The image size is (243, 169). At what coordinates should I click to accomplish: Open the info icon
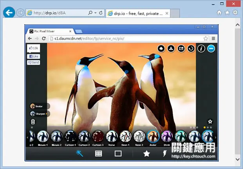point(201,49)
